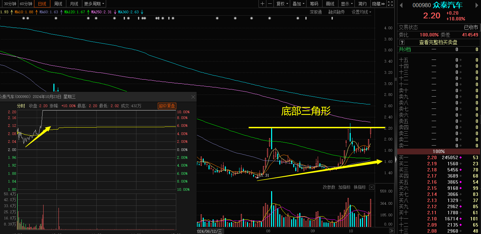Open the 设置均线 moving average dropdown
The height and width of the screenshot is (234, 481).
click(361, 12)
